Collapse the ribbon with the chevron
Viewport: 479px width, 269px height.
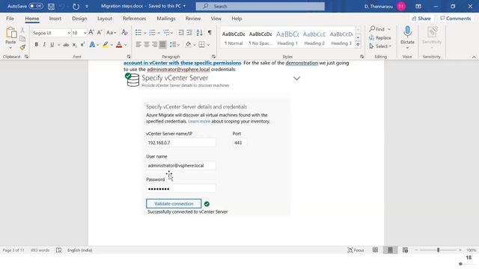(474, 57)
